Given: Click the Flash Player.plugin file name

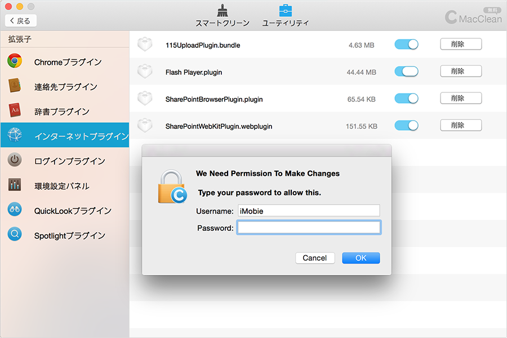Looking at the screenshot, I should (x=194, y=73).
